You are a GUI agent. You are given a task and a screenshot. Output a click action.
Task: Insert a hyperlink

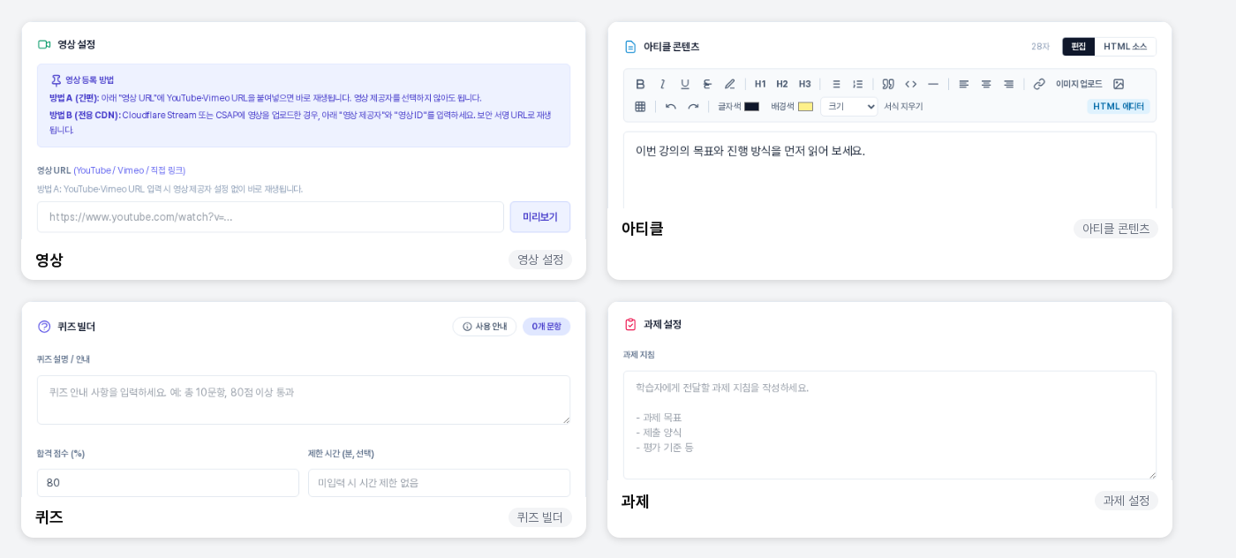(x=1039, y=84)
